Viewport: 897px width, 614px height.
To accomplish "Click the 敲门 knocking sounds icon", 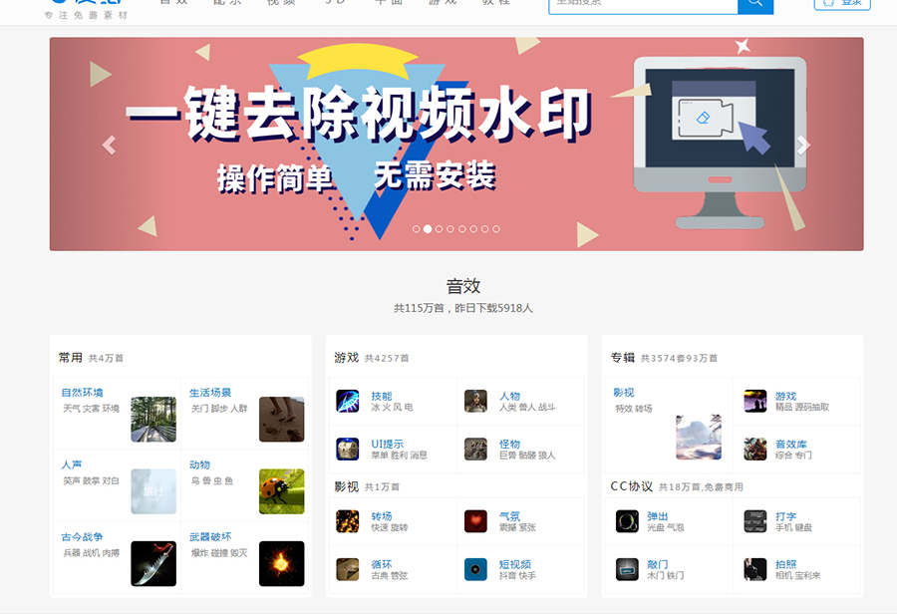I will coord(627,571).
